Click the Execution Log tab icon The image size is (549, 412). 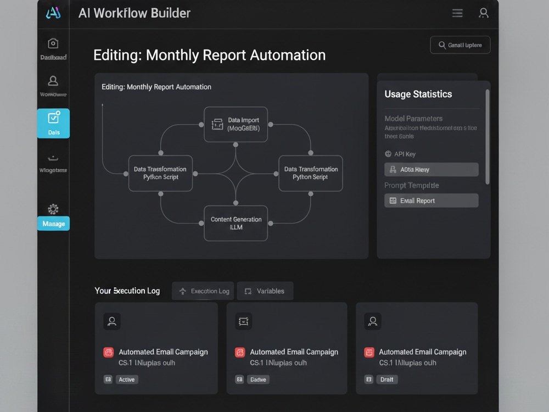[182, 291]
